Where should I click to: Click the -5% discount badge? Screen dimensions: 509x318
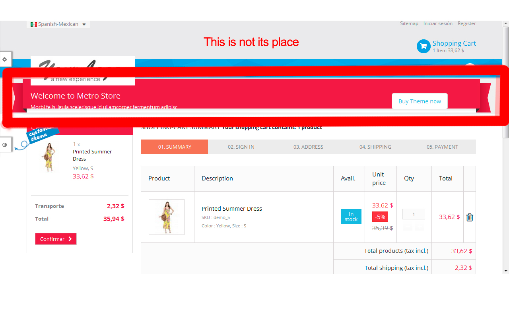(380, 217)
